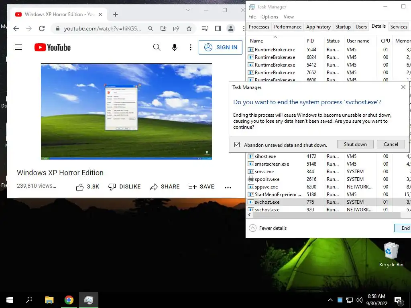
Task: Open YouTube settings three-dot menu
Action: (x=191, y=47)
